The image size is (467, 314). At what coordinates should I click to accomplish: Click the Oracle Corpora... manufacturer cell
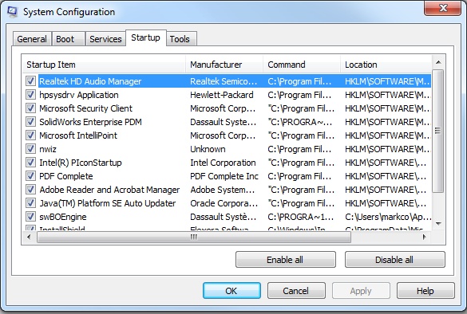click(224, 203)
